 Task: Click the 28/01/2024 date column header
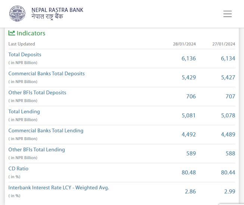(x=184, y=44)
